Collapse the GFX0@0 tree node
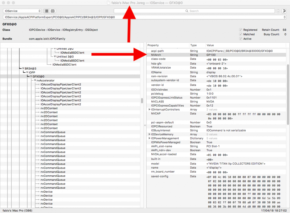The image size is (290, 213). click(31, 76)
